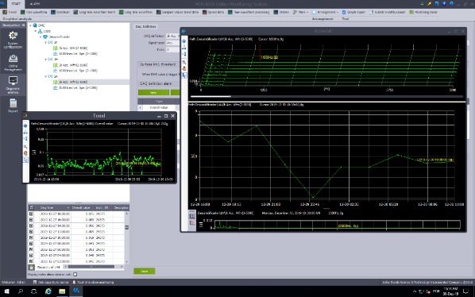
Task: Click the top blue icon in Trend toolbar
Action: [25, 125]
